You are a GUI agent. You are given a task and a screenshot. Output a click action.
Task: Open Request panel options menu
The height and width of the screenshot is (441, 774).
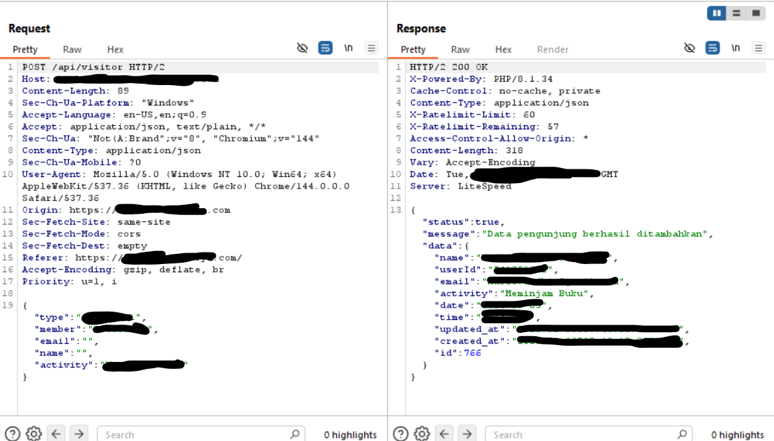click(371, 48)
